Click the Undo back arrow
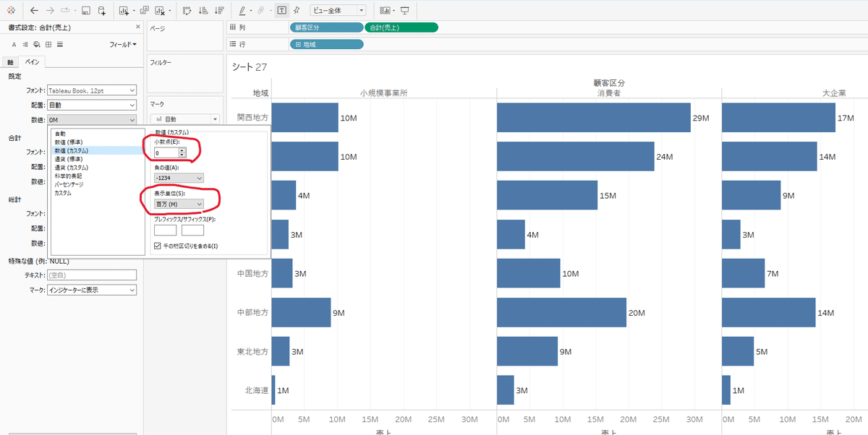The width and height of the screenshot is (868, 435). 34,11
